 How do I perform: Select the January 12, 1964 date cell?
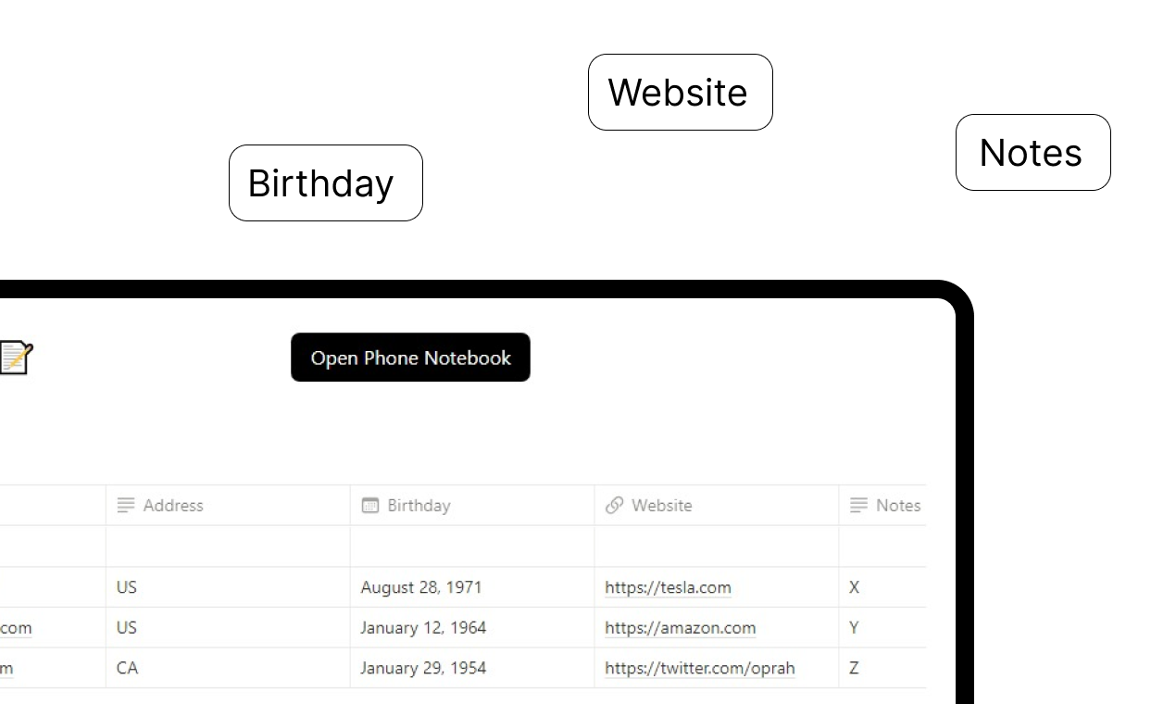(x=472, y=628)
